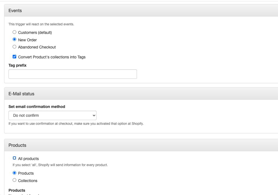This screenshot has height=195, width=278.
Task: Choose the New Order event radio
Action: tap(14, 39)
